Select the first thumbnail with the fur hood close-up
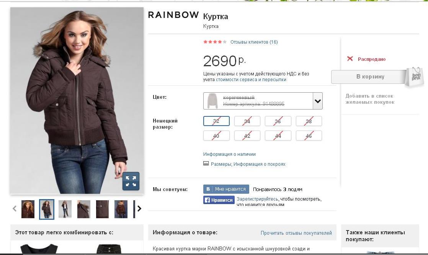 point(28,209)
